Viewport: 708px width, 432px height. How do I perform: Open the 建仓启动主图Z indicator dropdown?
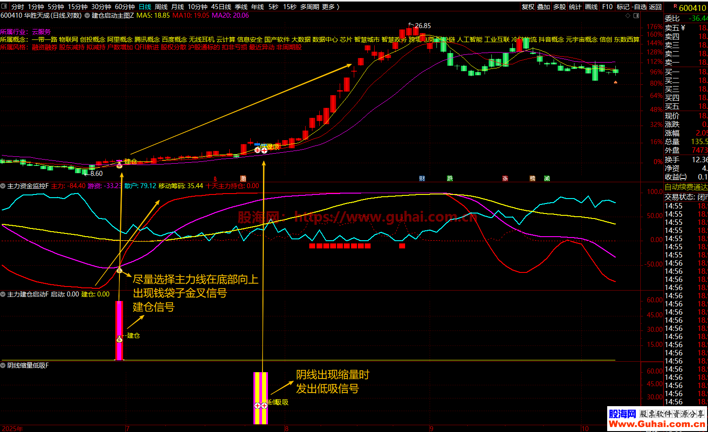[x=87, y=15]
